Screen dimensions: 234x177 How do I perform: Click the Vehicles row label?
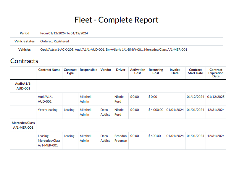click(x=25, y=50)
